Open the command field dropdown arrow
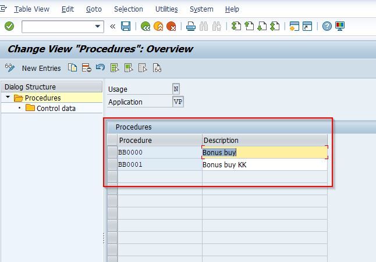 pyautogui.click(x=97, y=26)
